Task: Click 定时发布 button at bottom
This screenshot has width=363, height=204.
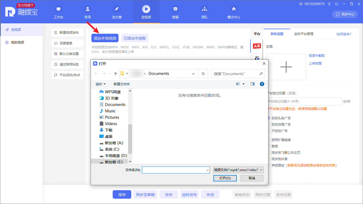Action: point(189,195)
